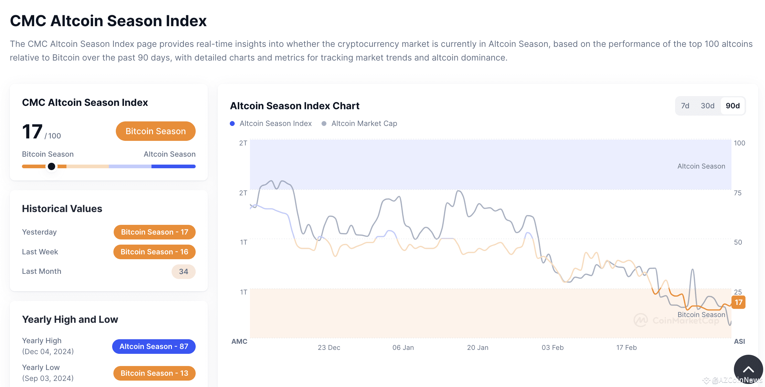This screenshot has height=387, width=765.
Task: Click the Last Month 34 value badge
Action: [183, 272]
